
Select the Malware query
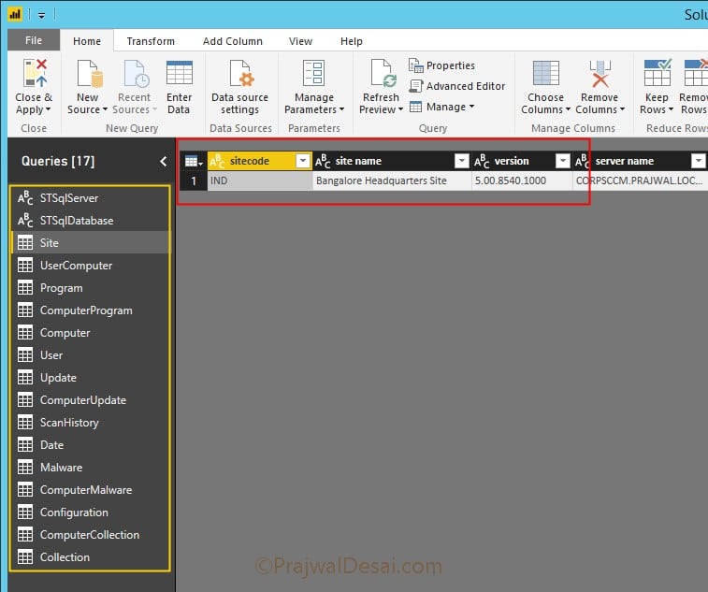click(x=91, y=467)
